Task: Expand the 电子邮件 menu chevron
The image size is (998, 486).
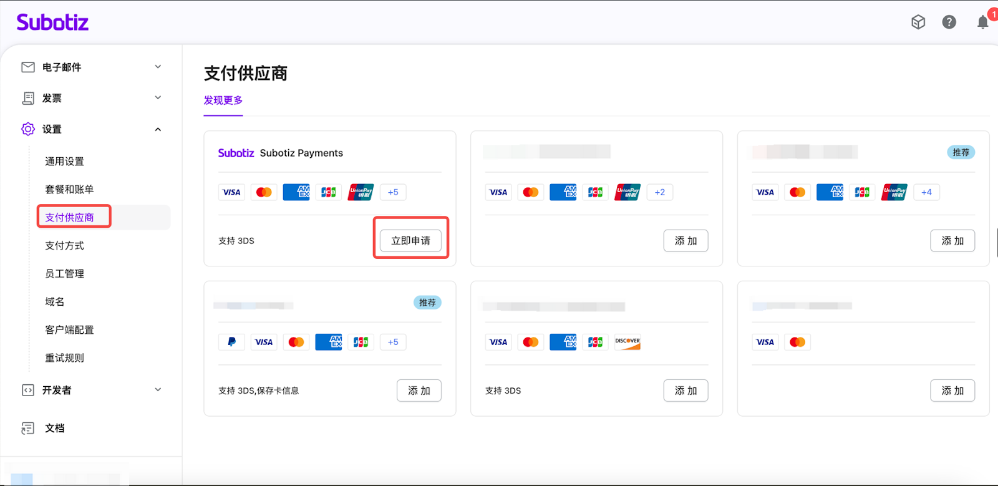Action: click(158, 67)
